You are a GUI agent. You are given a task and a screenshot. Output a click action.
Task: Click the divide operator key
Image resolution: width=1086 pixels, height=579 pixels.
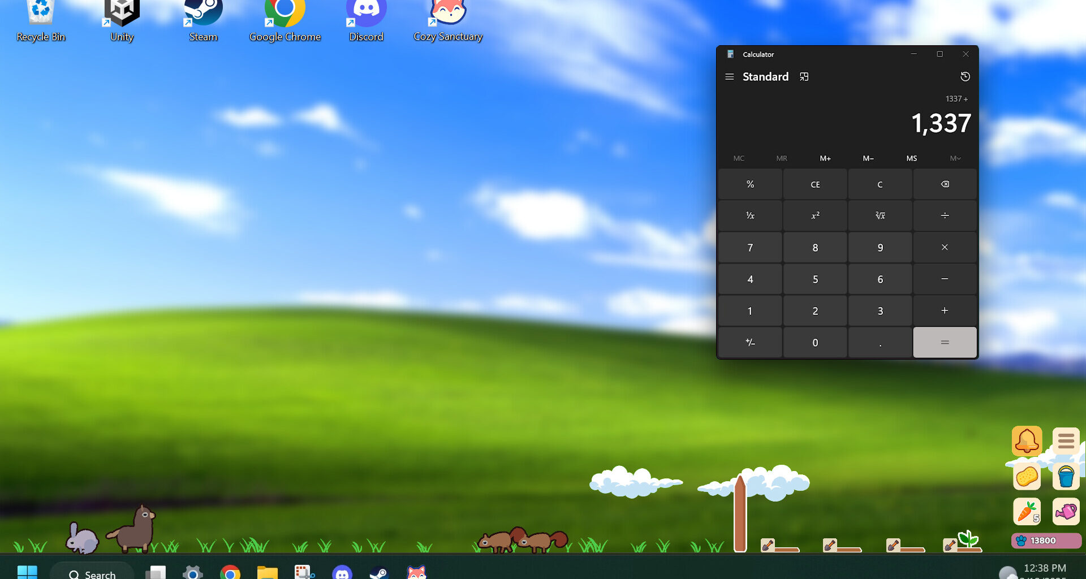pyautogui.click(x=945, y=215)
